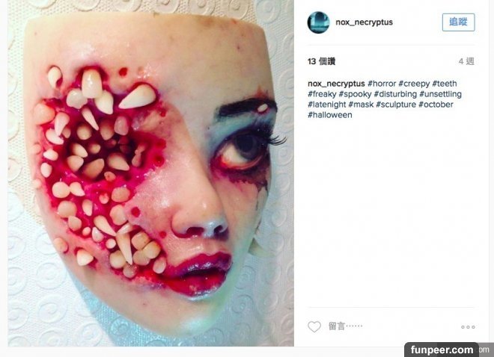Open the #sculpture hashtag

[x=396, y=105]
